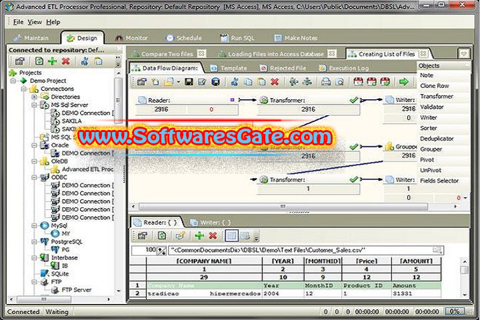480x320 pixels.
Task: Click the red X icon in the Reader toolbar
Action: [x=213, y=235]
